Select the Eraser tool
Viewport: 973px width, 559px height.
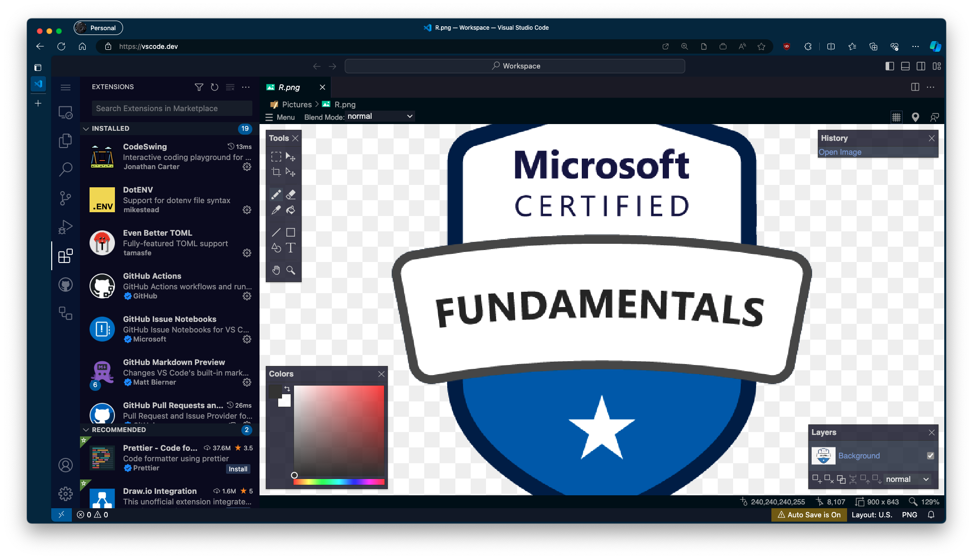coord(291,194)
